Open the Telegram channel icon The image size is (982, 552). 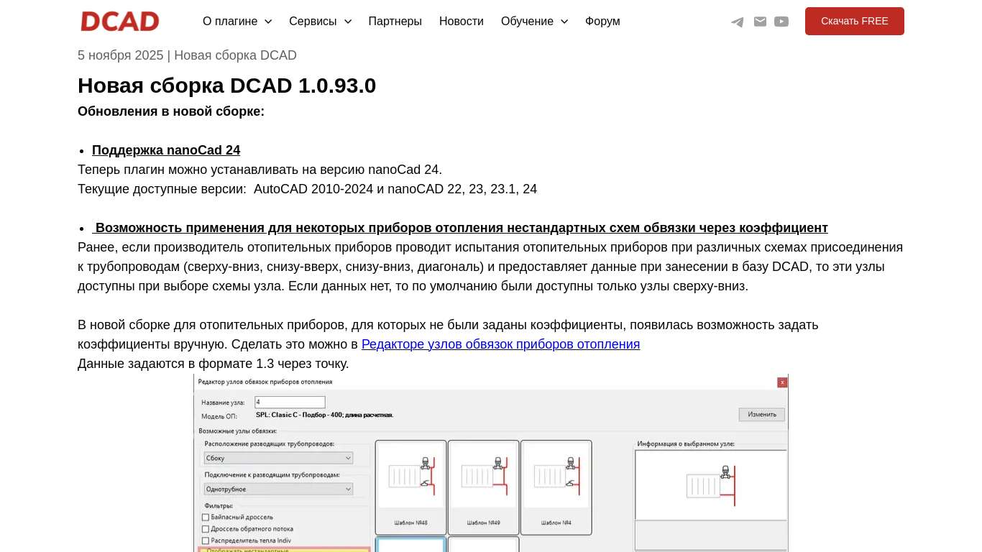[738, 22]
